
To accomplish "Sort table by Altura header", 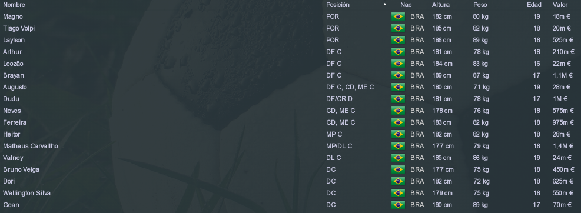I will (440, 5).
